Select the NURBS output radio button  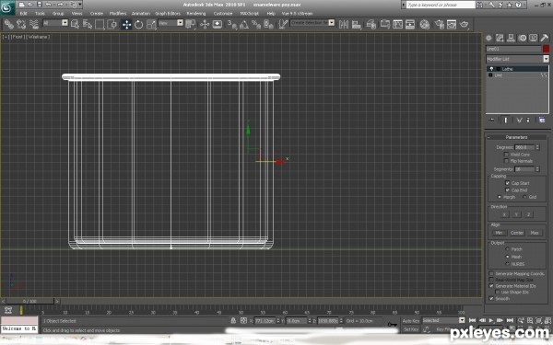point(507,264)
